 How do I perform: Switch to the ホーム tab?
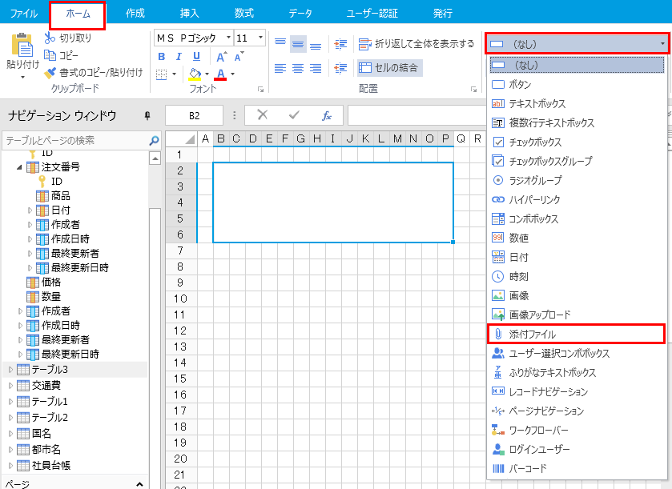click(78, 14)
